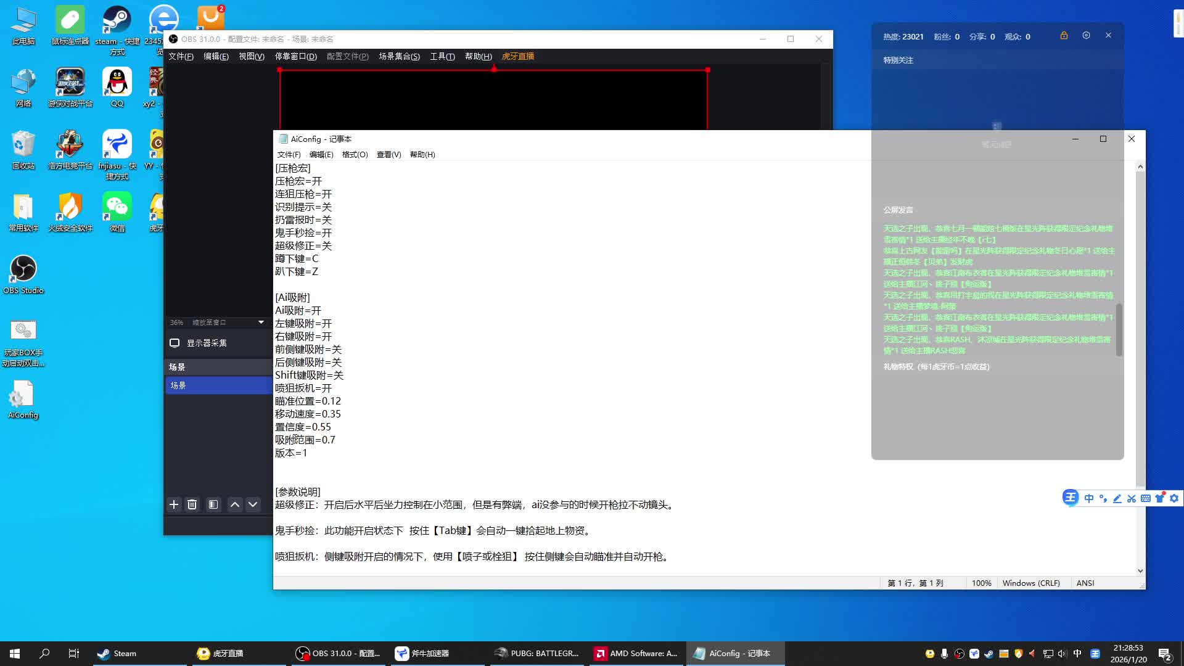This screenshot has width=1184, height=666.
Task: Move scene down with arrow button
Action: tap(253, 504)
